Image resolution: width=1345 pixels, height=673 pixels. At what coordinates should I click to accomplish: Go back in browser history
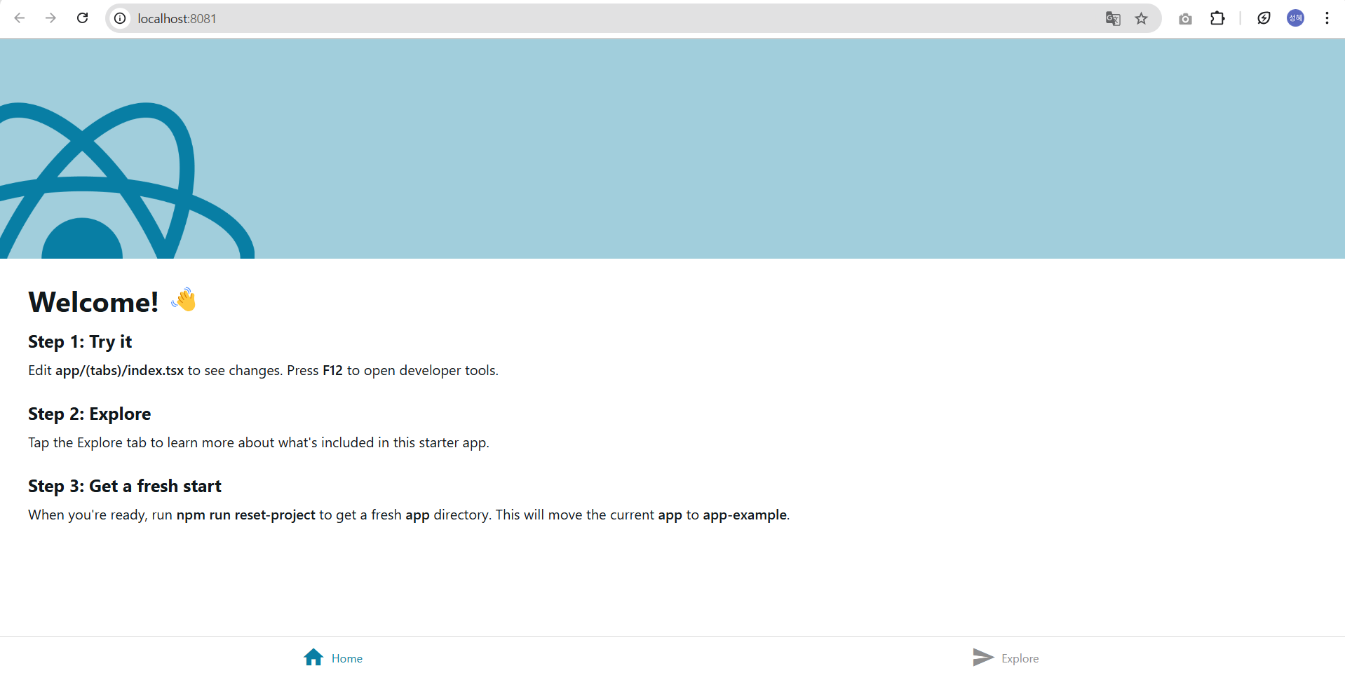[20, 18]
